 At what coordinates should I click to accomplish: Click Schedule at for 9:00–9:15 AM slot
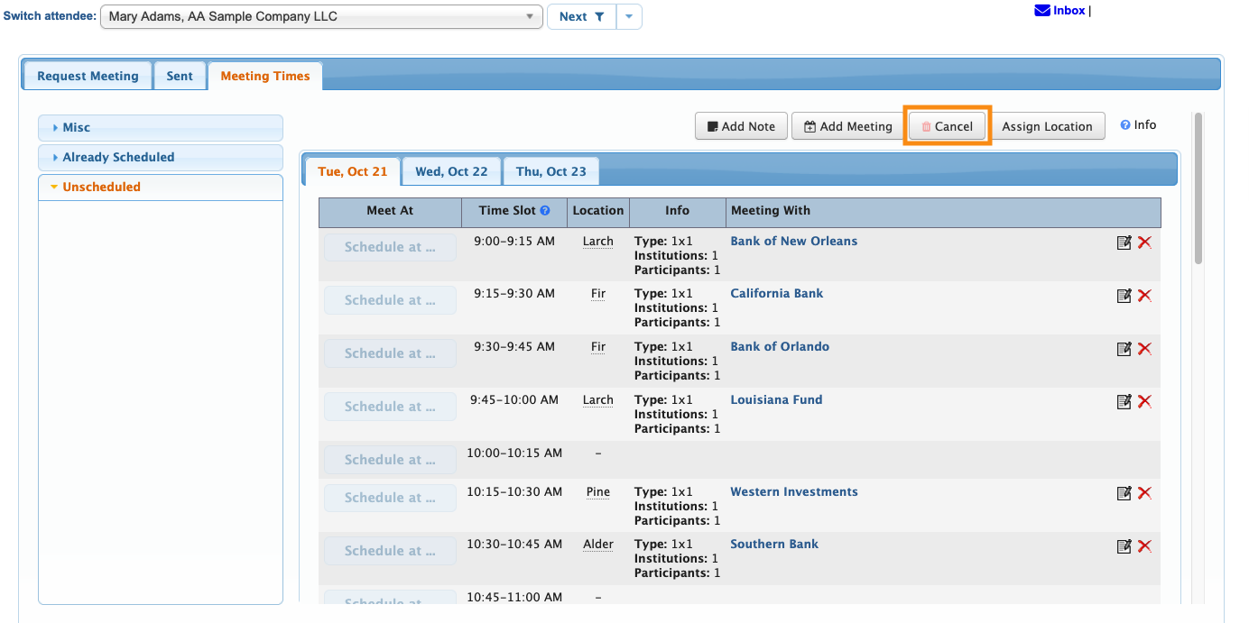(x=390, y=247)
